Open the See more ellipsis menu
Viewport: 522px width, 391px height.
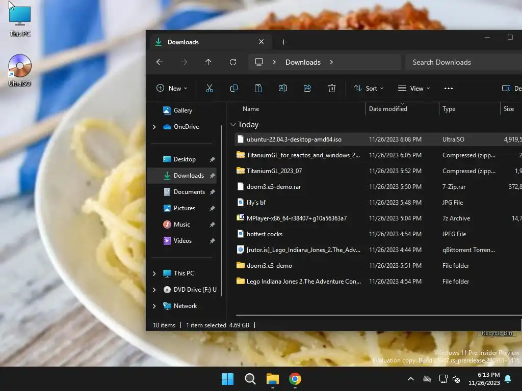point(449,88)
